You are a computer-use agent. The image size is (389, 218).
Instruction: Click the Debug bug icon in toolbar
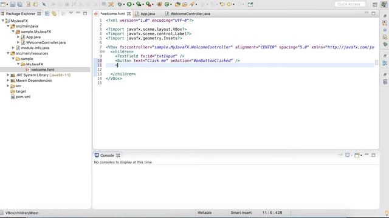[120, 4]
